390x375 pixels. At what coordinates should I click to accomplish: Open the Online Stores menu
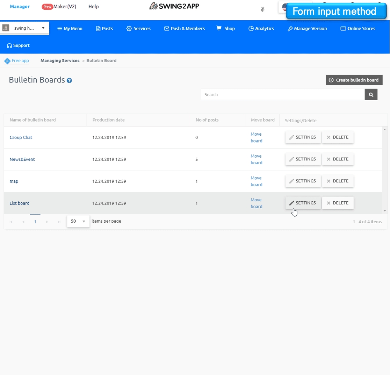[357, 29]
